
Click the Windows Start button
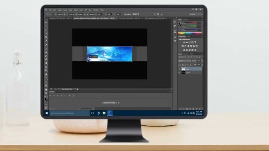[x=47, y=113]
